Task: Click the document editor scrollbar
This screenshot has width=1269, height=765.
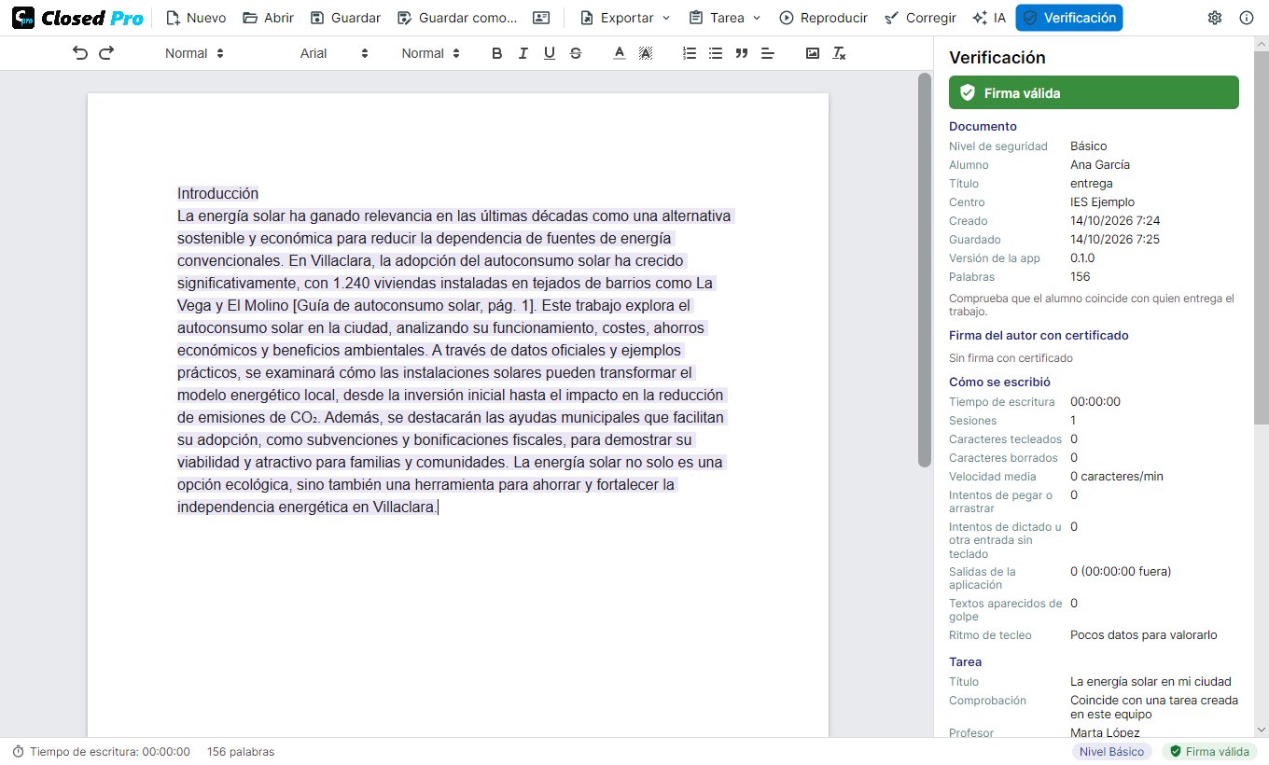Action: [925, 270]
